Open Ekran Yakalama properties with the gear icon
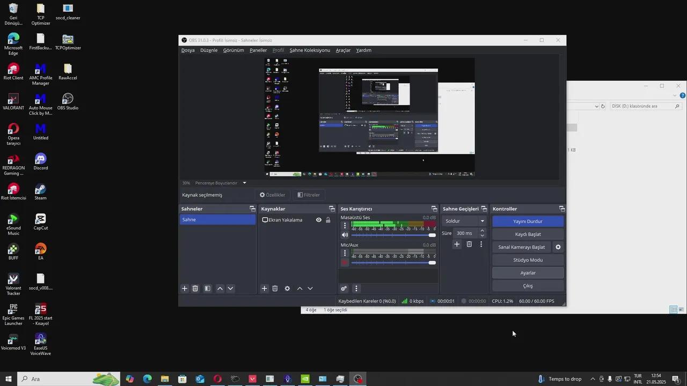Image resolution: width=687 pixels, height=386 pixels. click(x=287, y=288)
